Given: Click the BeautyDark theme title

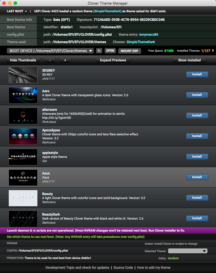Looking at the screenshot, I should coord(51,214).
